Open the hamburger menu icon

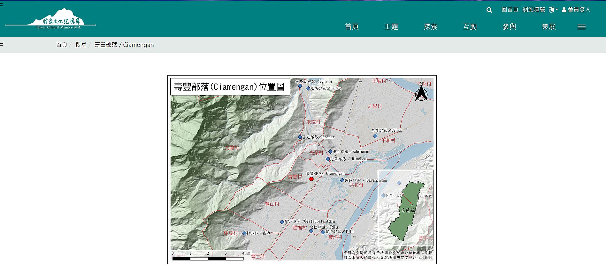pos(581,27)
